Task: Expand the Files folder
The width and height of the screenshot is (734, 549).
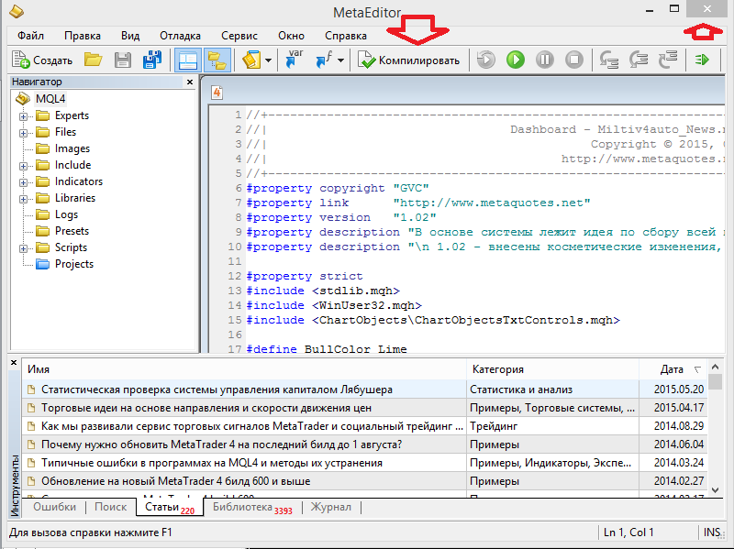Action: (23, 133)
